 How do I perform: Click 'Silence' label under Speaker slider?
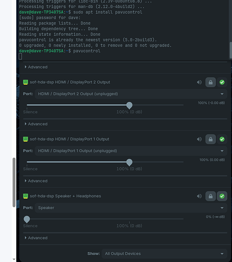click(x=30, y=226)
